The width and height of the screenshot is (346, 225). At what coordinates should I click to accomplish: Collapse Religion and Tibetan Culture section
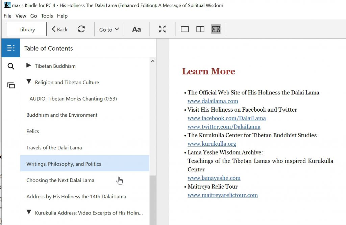[29, 82]
